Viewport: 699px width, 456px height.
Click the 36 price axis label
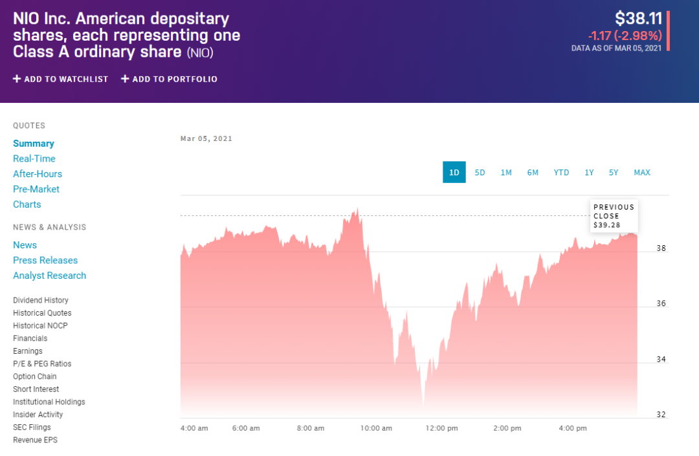(x=661, y=303)
